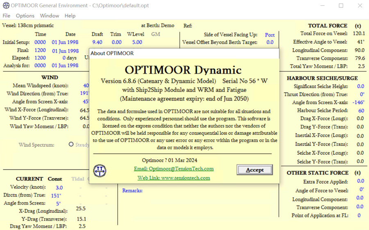Click the GM column header

click(x=155, y=34)
